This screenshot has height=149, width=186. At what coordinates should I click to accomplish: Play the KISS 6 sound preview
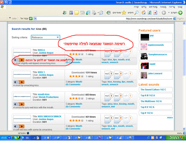(x=22, y=60)
